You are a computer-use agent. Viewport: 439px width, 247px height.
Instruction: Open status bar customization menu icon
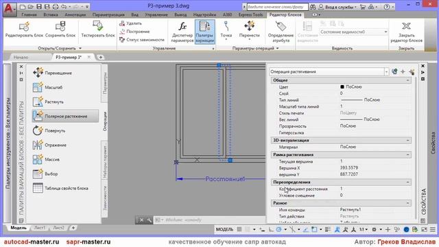[433, 229]
